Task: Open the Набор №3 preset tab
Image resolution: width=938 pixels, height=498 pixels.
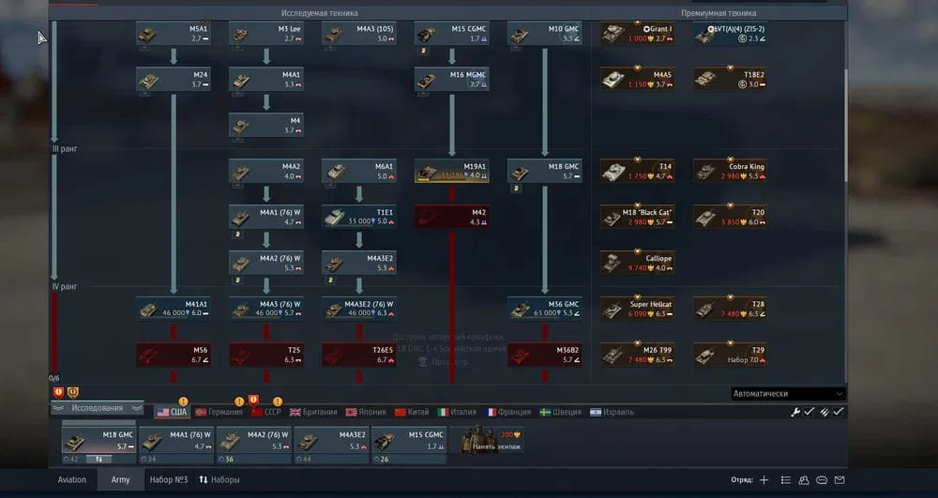Action: pos(169,480)
